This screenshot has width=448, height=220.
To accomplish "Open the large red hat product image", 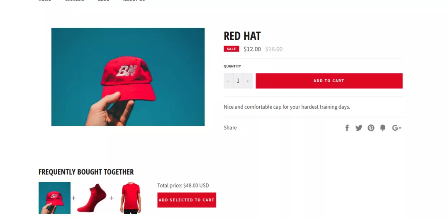I will [x=128, y=77].
